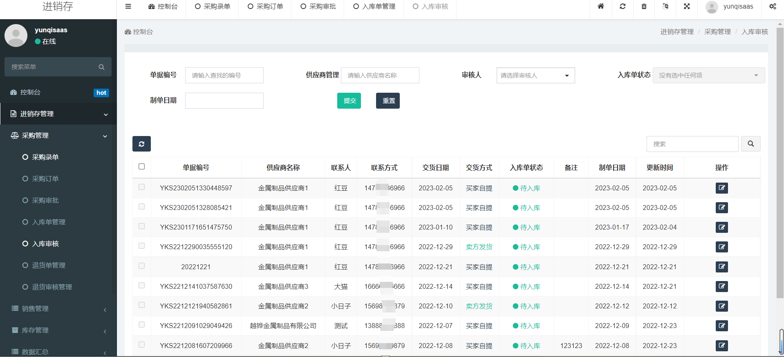Switch to 采购录单 tab

tap(212, 7)
